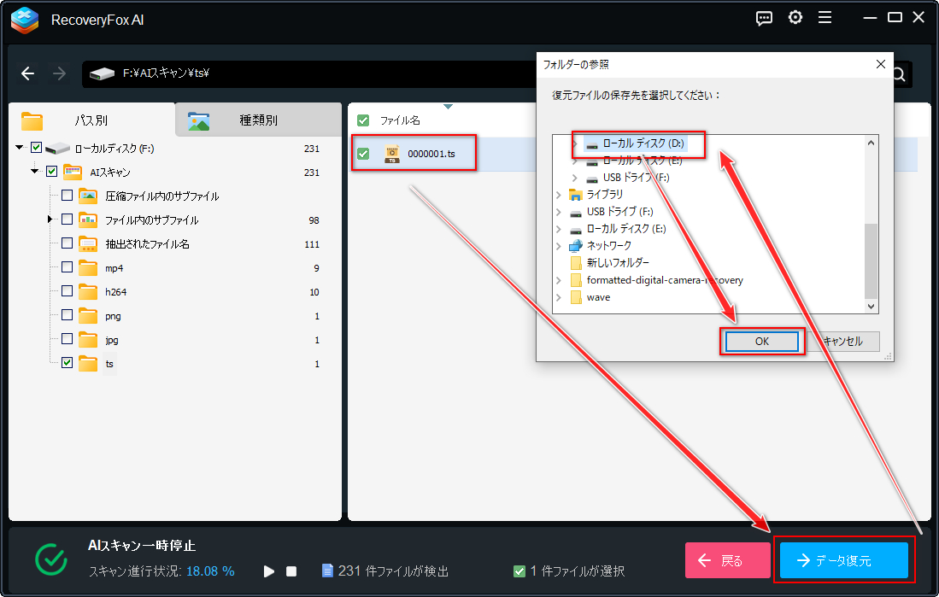
Task: Click the jpg folder icon
Action: (x=88, y=340)
